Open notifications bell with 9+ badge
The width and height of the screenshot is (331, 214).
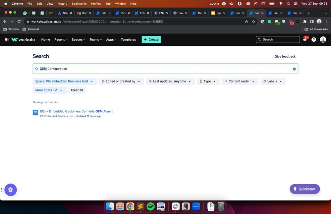[x=305, y=39]
